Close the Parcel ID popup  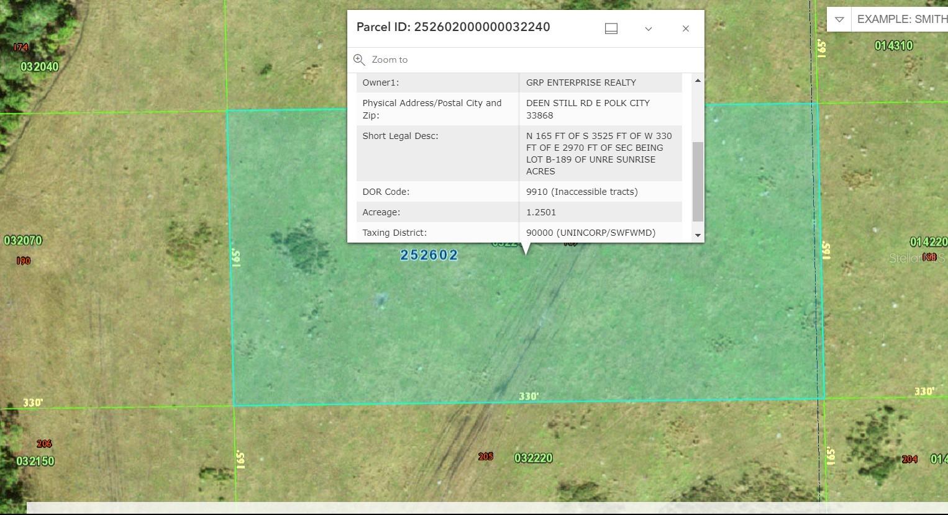pyautogui.click(x=686, y=29)
